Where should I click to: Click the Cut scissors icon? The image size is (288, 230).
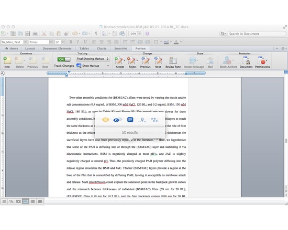(x=43, y=33)
